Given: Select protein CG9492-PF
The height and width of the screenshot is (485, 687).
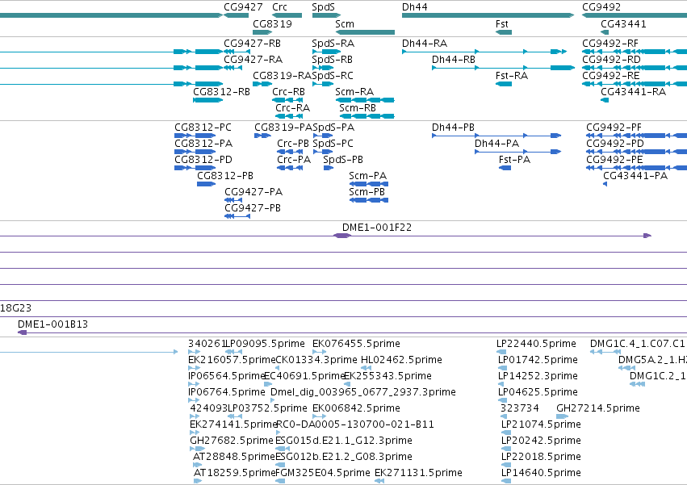Looking at the screenshot, I should point(637,136).
